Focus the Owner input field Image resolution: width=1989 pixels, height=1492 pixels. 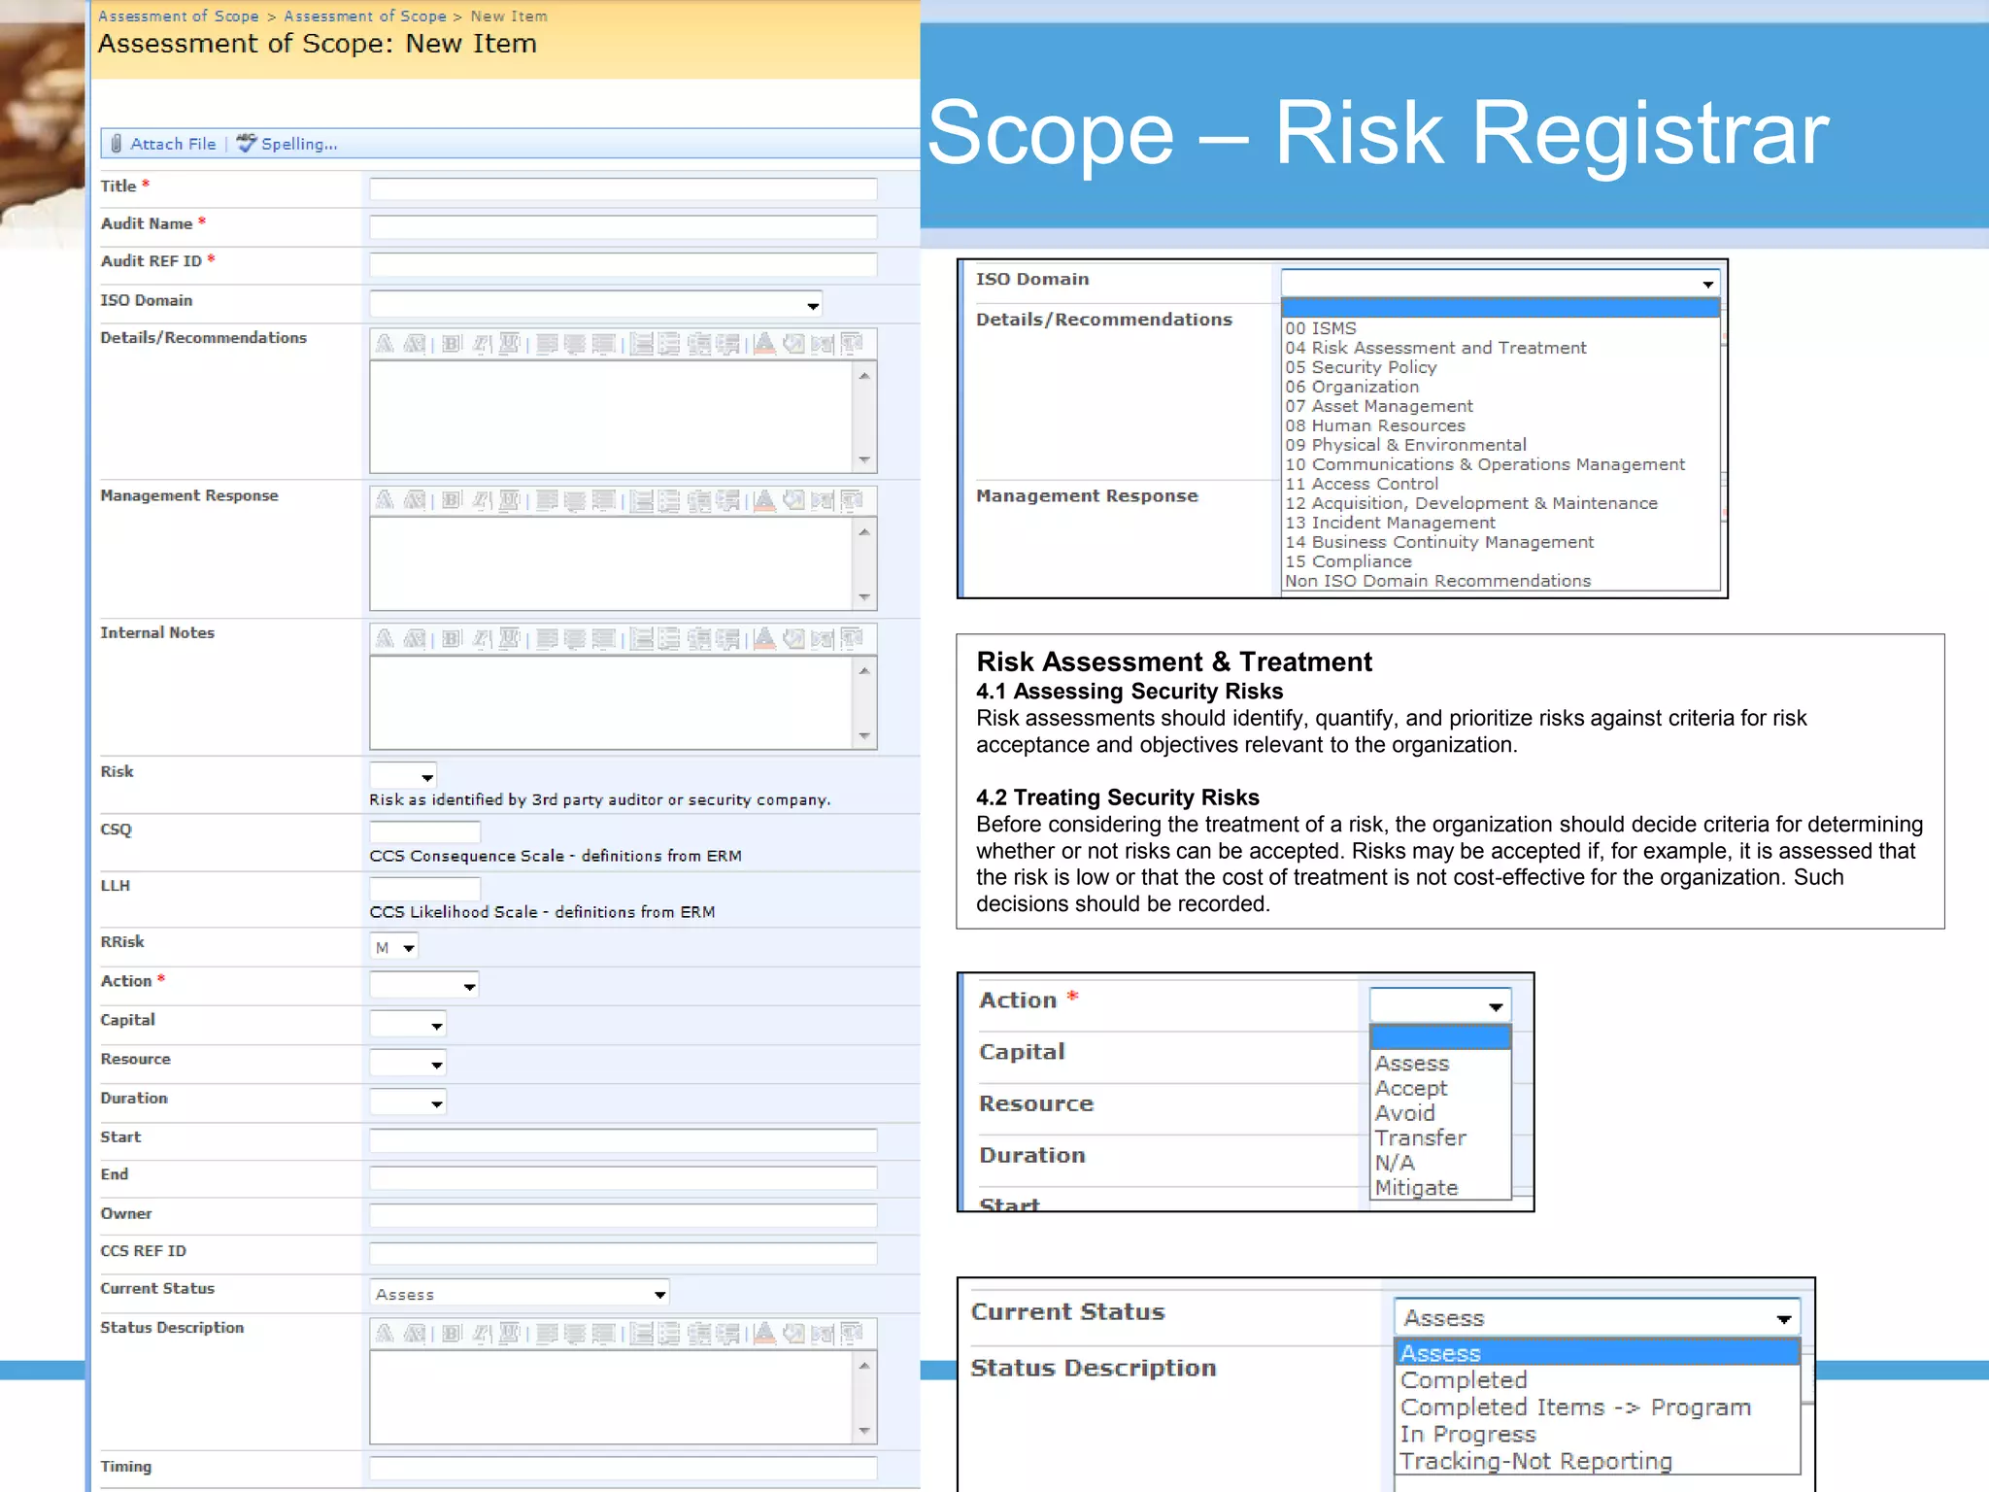tap(624, 1215)
